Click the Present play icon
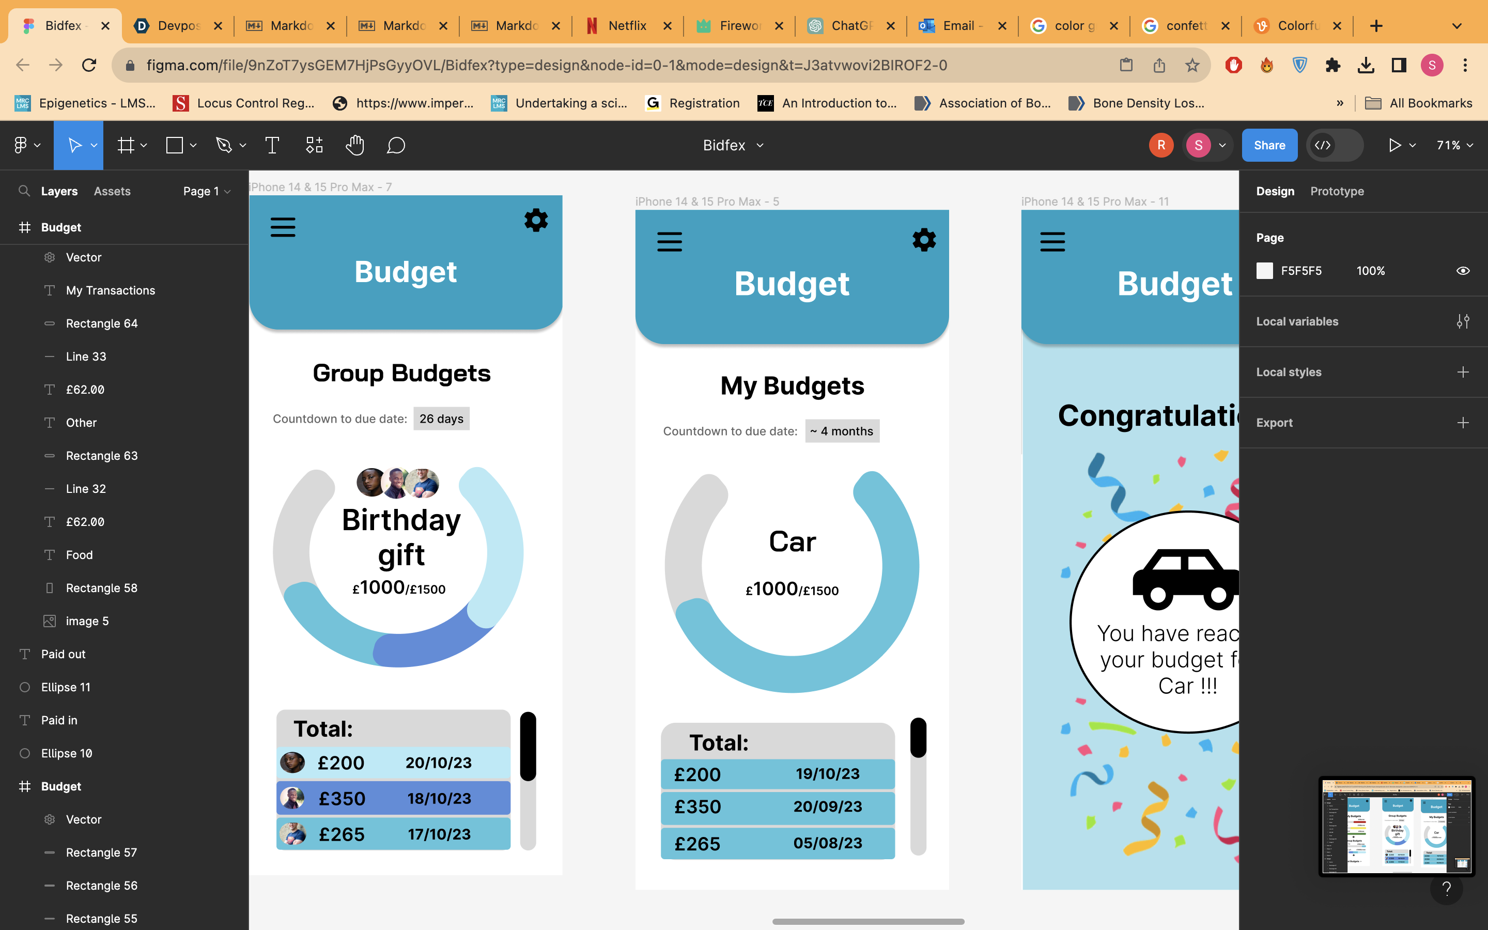Image resolution: width=1488 pixels, height=930 pixels. (1394, 145)
